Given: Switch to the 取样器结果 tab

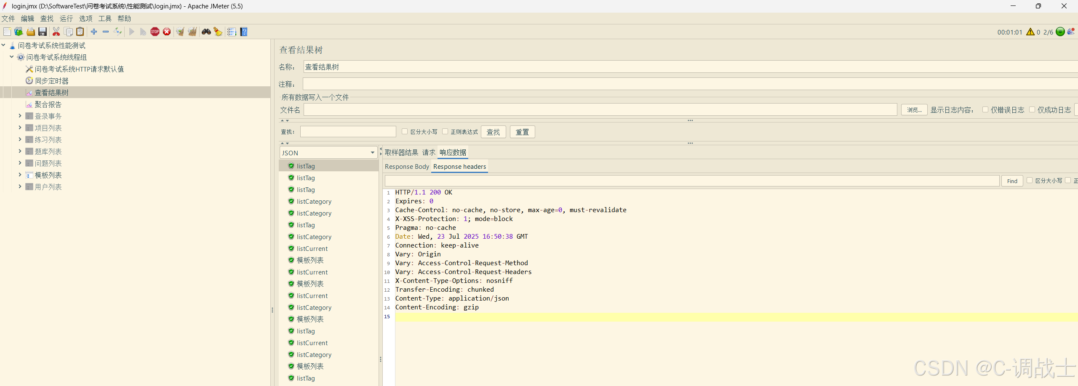Looking at the screenshot, I should [x=401, y=152].
